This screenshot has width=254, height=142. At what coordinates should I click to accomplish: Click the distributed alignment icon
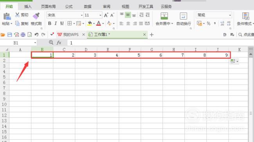coord(147,23)
